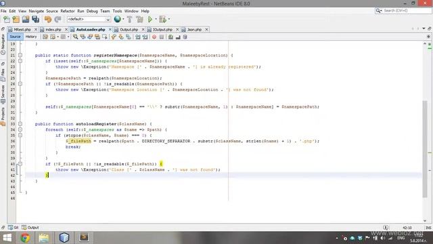433x244 pixels.
Task: Click the globe browser icon
Action: [117, 19]
